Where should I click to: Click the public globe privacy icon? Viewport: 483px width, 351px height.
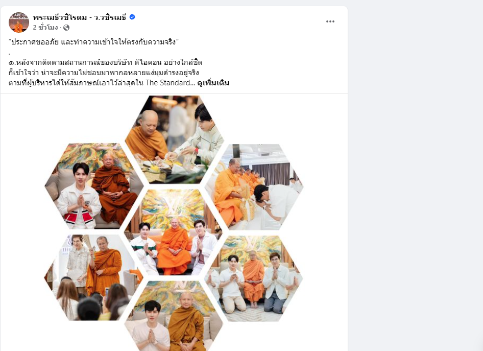point(66,28)
